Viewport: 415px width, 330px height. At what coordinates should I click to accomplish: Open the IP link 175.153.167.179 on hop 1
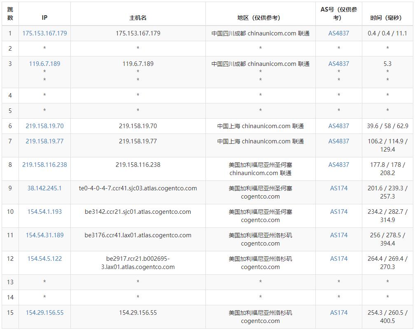coord(44,33)
